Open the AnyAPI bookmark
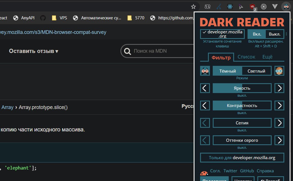The image size is (293, 181). point(24,18)
